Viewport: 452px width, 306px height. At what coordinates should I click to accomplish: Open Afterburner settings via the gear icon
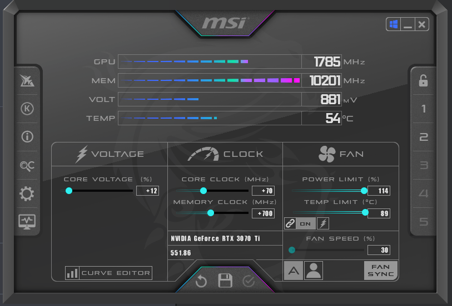click(27, 193)
